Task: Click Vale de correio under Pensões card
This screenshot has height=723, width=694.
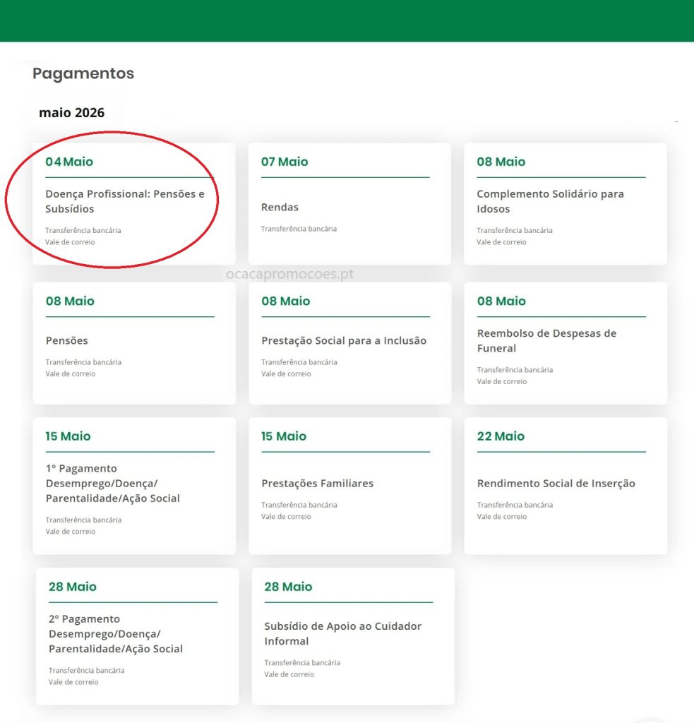Action: click(71, 374)
